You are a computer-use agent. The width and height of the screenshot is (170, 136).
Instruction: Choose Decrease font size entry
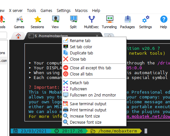94,122
